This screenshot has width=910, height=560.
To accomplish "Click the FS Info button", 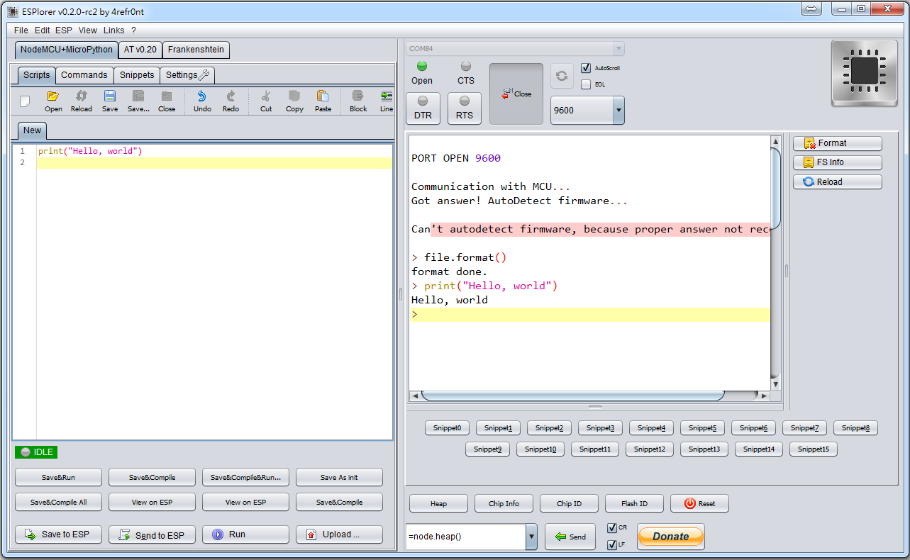I will 837,162.
